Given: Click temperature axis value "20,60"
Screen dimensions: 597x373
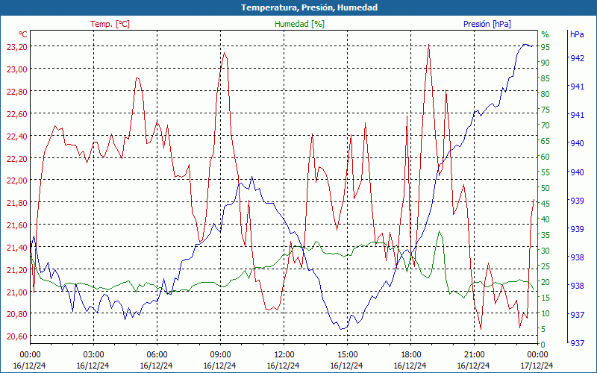Looking at the screenshot, I should point(16,336).
